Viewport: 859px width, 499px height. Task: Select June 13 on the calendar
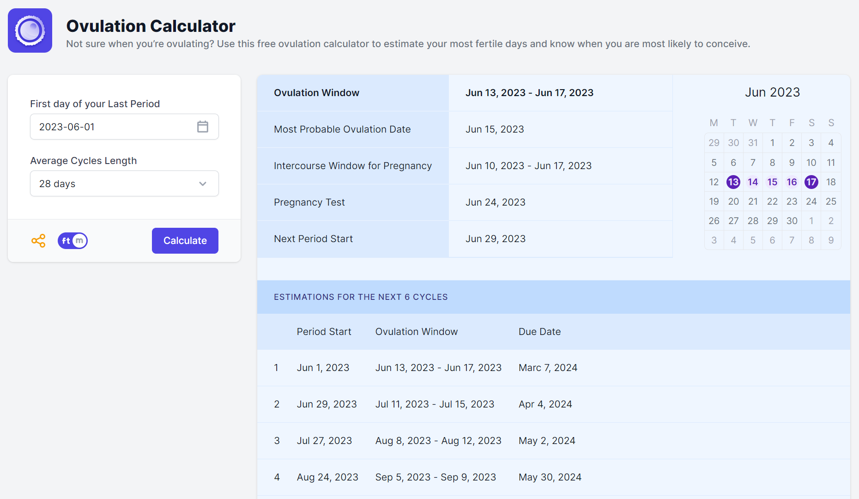point(733,182)
